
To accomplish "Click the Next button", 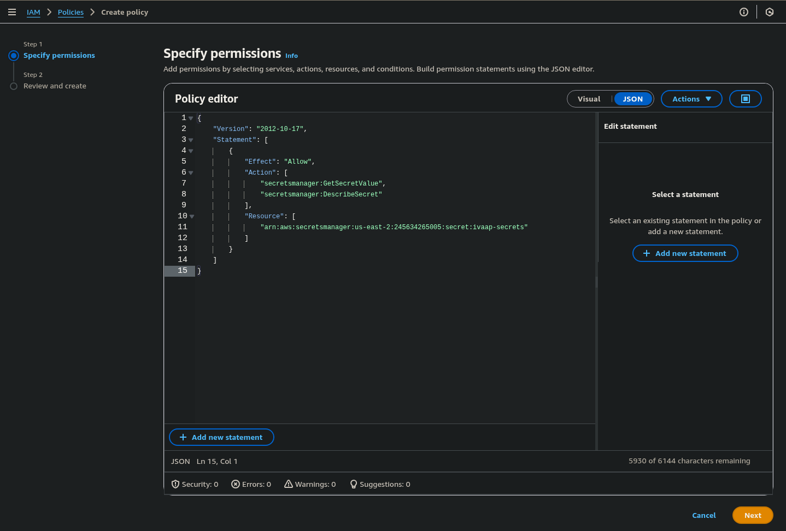I will point(753,515).
